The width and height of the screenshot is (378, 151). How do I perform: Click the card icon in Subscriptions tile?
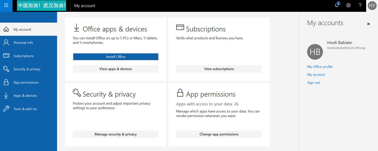180,27
